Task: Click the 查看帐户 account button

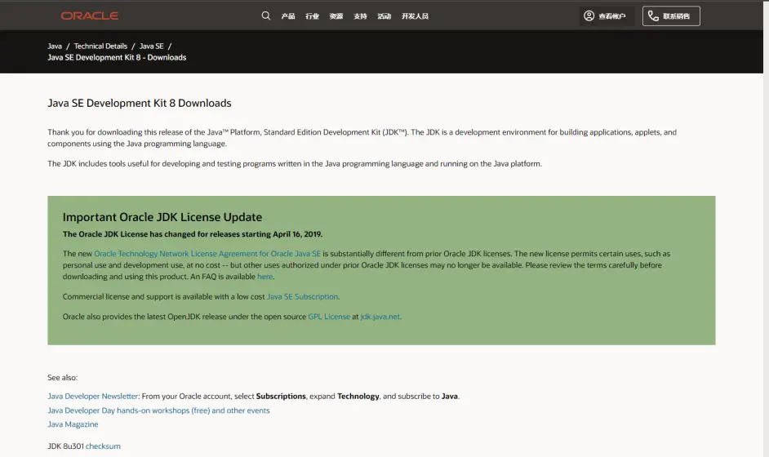Action: point(607,16)
